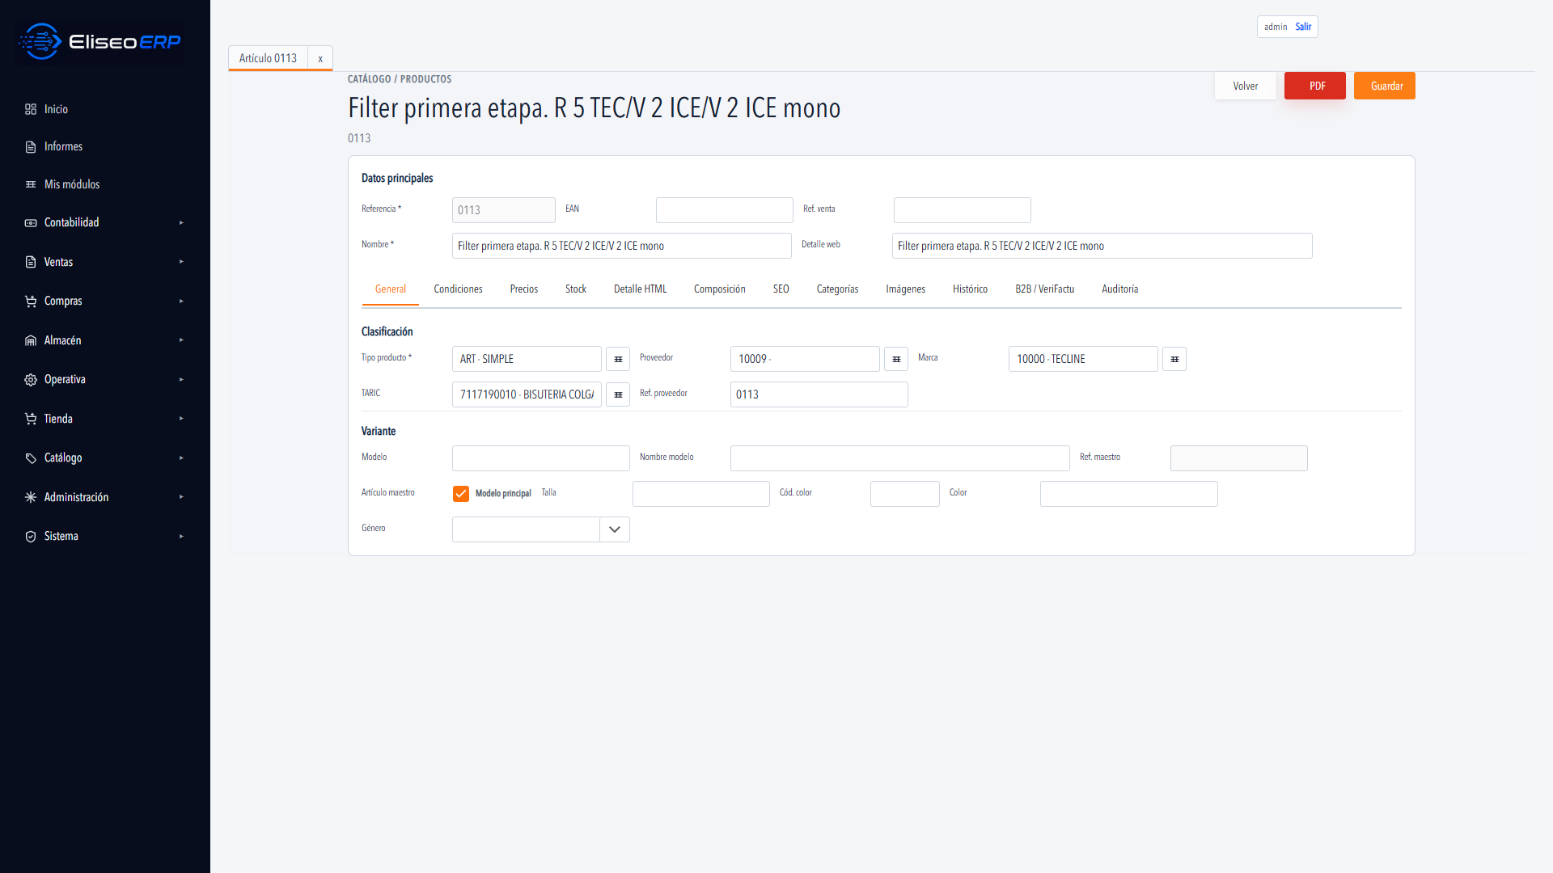Click the Almacén warehouse icon

coord(31,340)
